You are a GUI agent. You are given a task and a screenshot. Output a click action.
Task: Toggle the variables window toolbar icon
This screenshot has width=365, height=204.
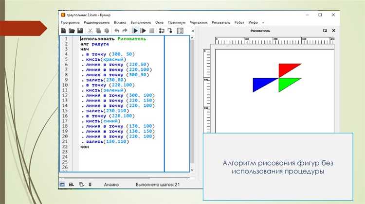[180, 31]
